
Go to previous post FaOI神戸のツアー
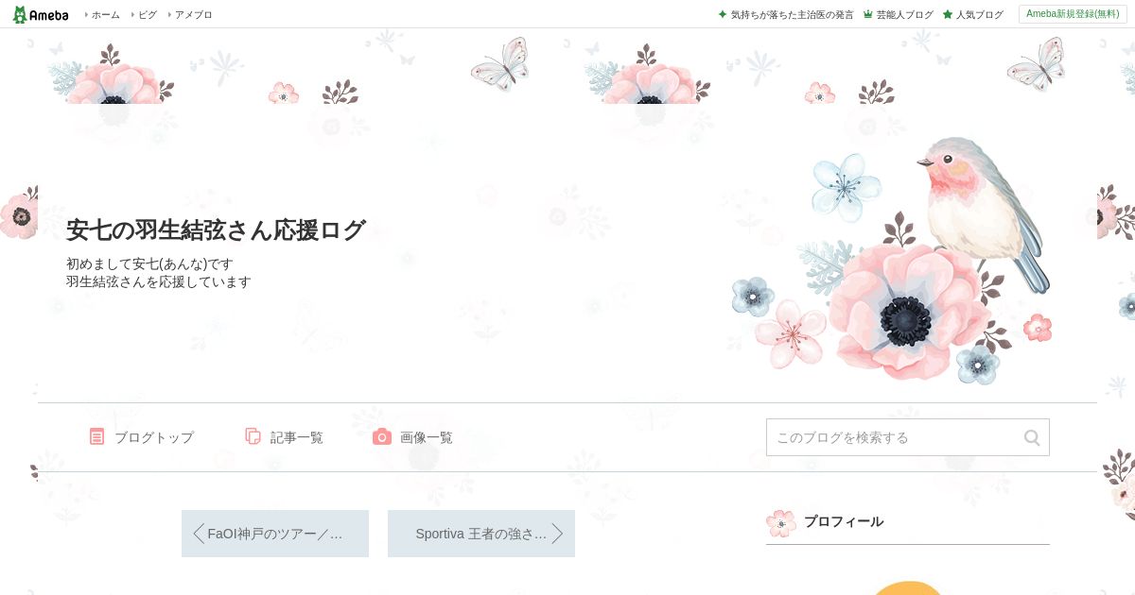pyautogui.click(x=275, y=534)
